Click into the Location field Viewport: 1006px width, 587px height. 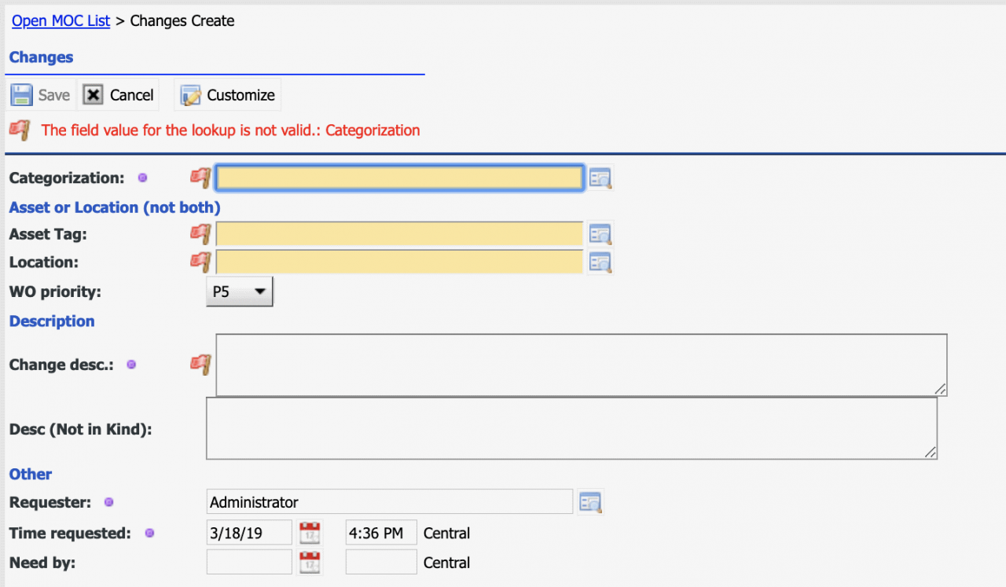click(x=399, y=262)
